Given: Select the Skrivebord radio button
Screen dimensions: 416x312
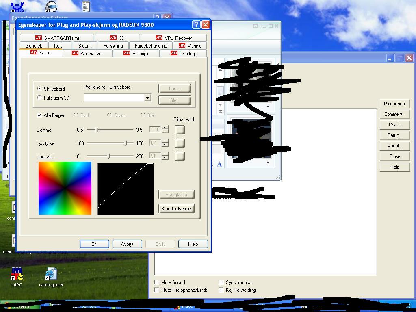Looking at the screenshot, I should [x=39, y=89].
